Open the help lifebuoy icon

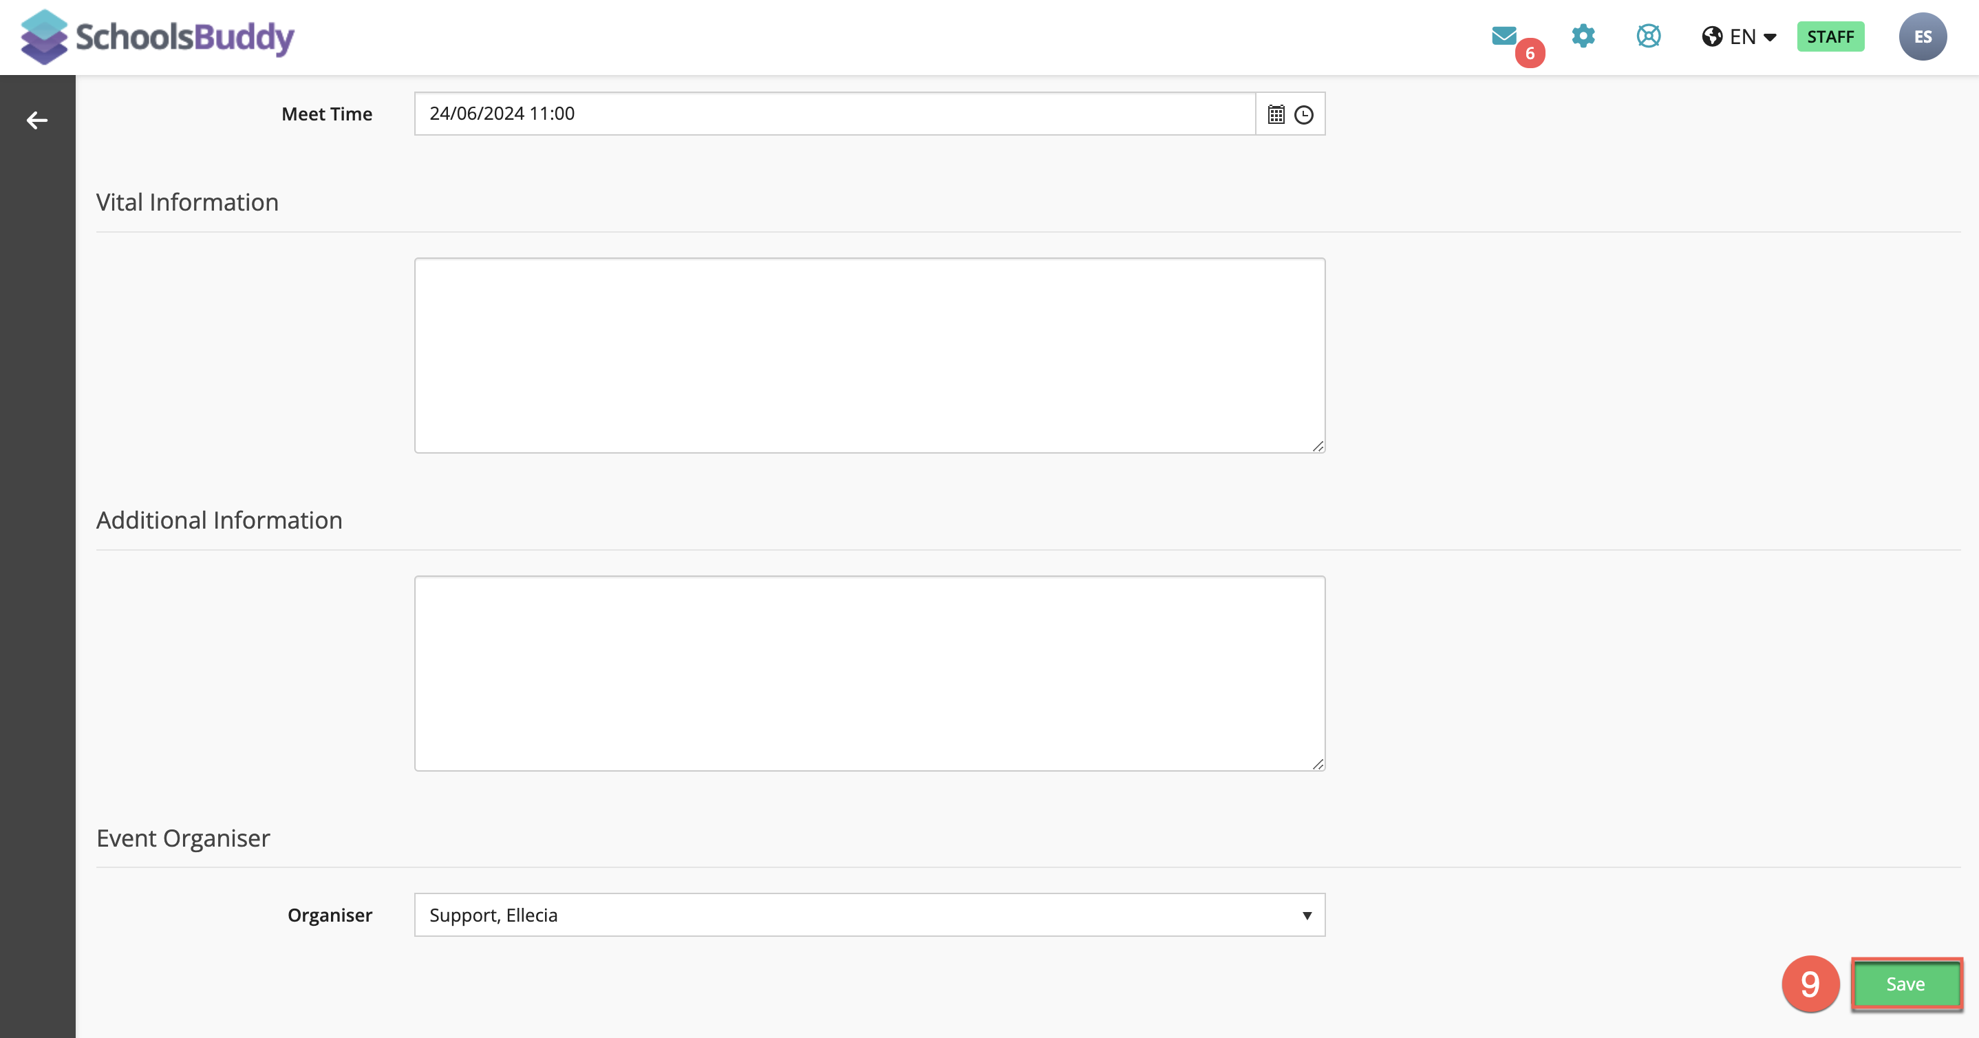(1648, 36)
